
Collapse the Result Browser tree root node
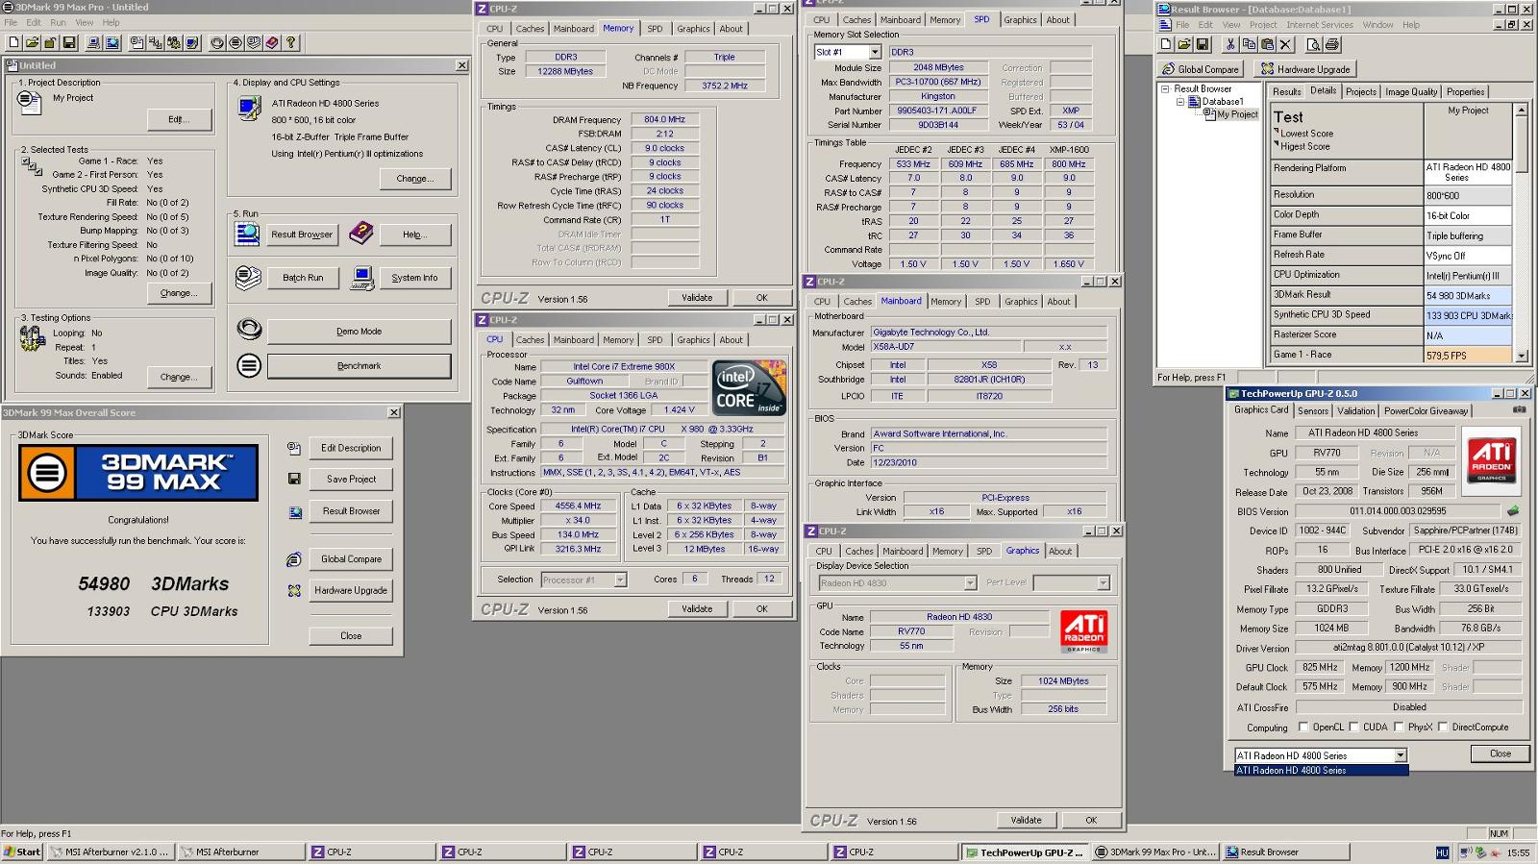pyautogui.click(x=1165, y=88)
